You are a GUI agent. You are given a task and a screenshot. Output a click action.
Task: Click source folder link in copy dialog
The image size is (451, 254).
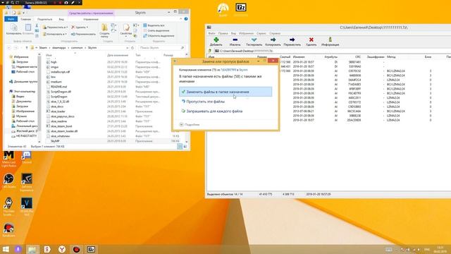click(228, 70)
